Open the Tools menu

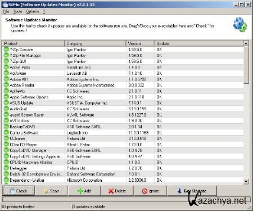click(17, 12)
